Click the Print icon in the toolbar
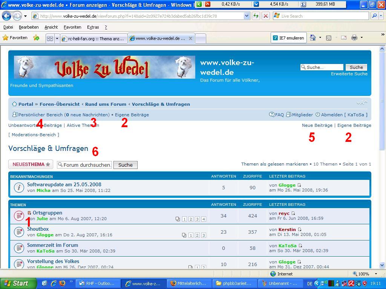The width and height of the screenshot is (386, 289). coord(354,38)
